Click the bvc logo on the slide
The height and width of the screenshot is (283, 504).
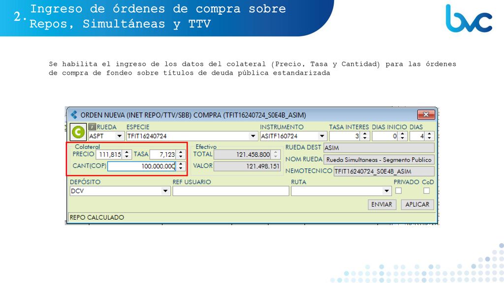coord(469,19)
